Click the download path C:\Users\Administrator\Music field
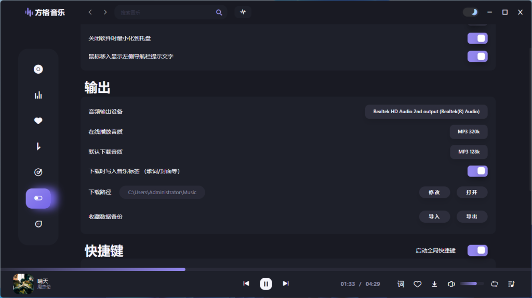Screen dimensions: 532x298 162,192
